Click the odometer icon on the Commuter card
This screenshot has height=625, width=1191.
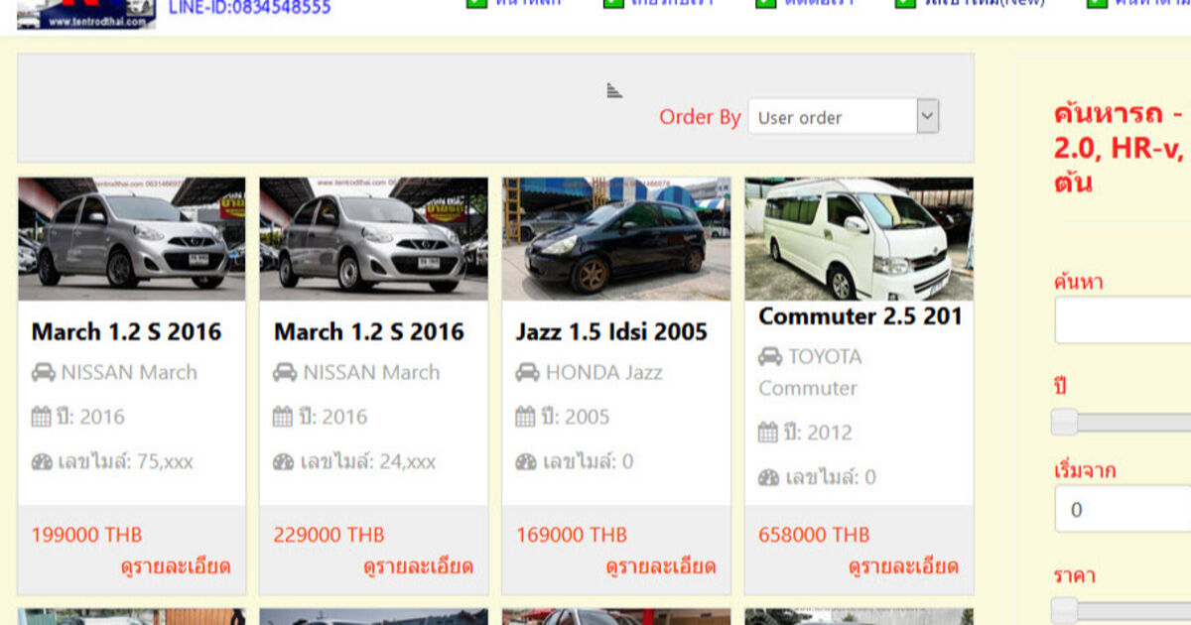point(769,477)
